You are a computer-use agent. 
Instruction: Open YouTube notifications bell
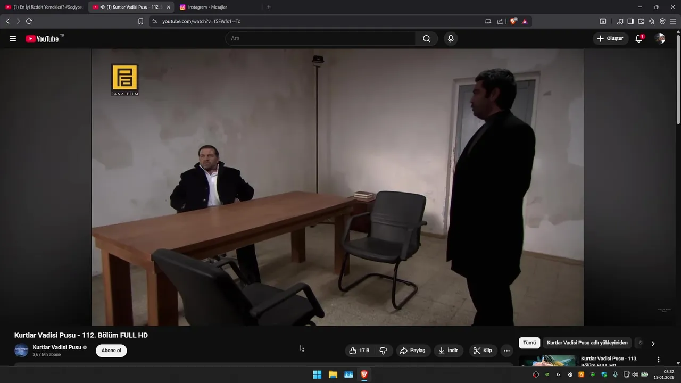[x=639, y=39]
